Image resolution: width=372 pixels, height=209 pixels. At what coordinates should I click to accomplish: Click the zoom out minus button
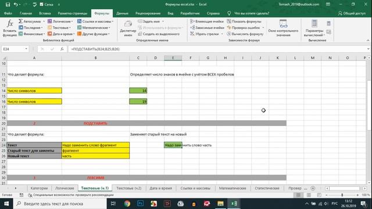point(327,195)
